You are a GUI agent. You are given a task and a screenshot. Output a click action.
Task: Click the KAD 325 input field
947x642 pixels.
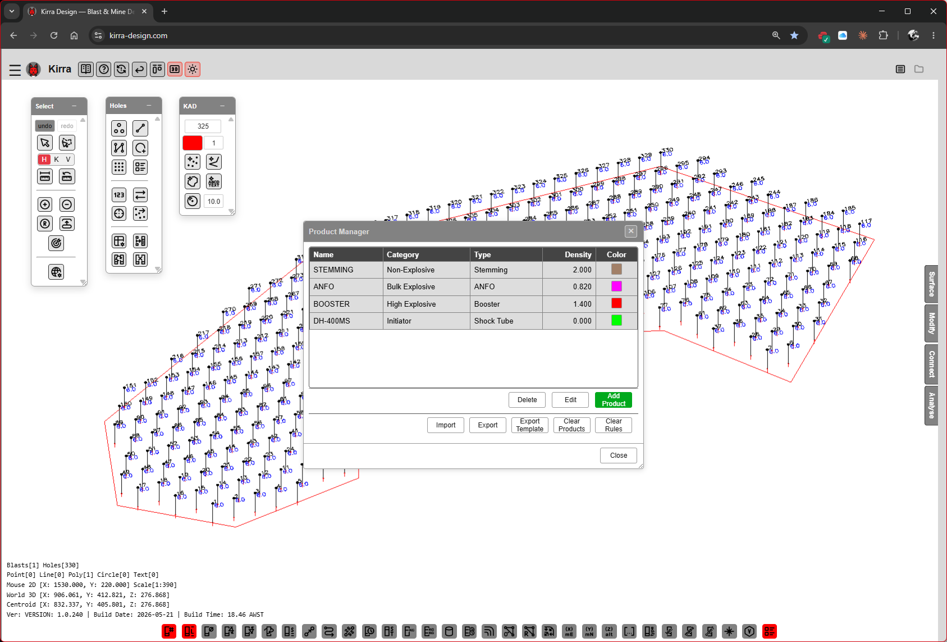pyautogui.click(x=203, y=126)
